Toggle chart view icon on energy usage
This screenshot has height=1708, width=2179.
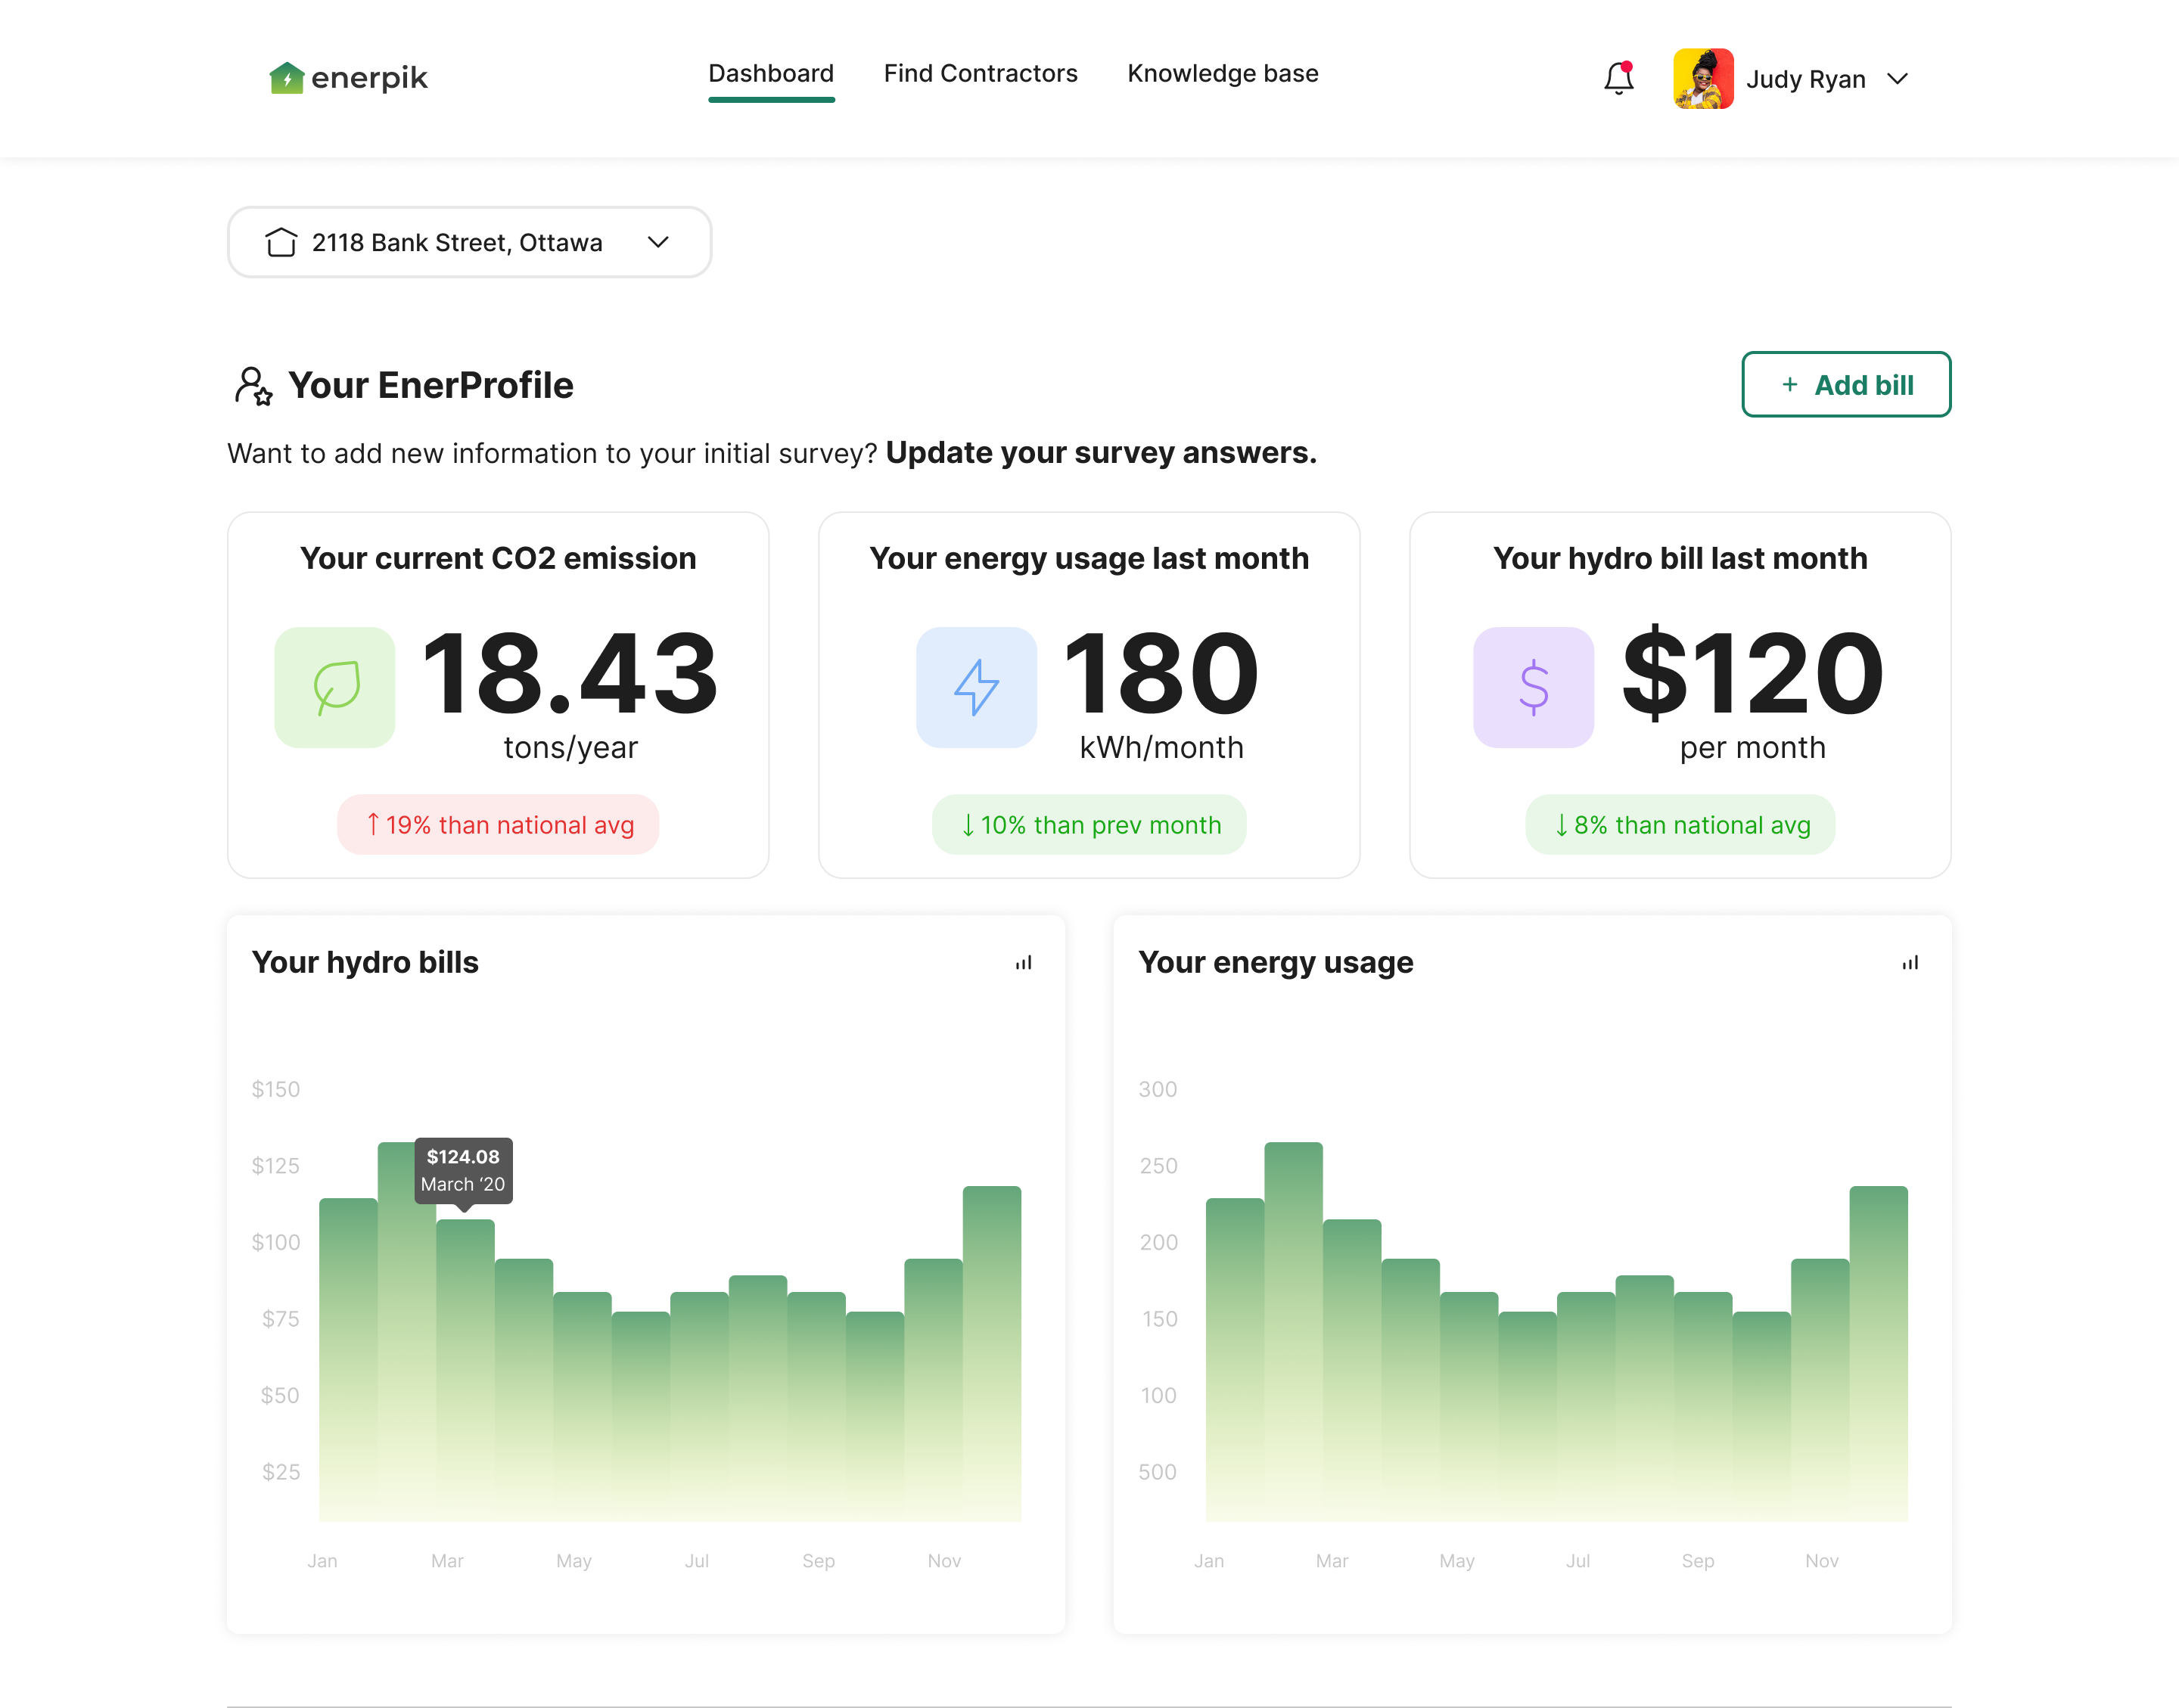tap(1910, 963)
